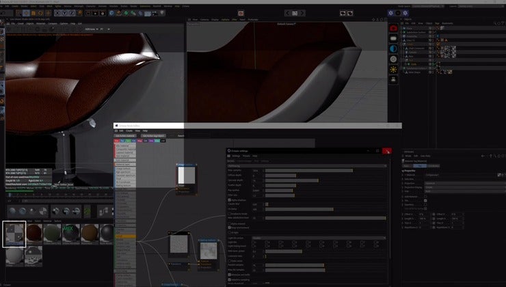Select the Cylinder object in Object manager
This screenshot has width=506, height=287.
coord(413,52)
